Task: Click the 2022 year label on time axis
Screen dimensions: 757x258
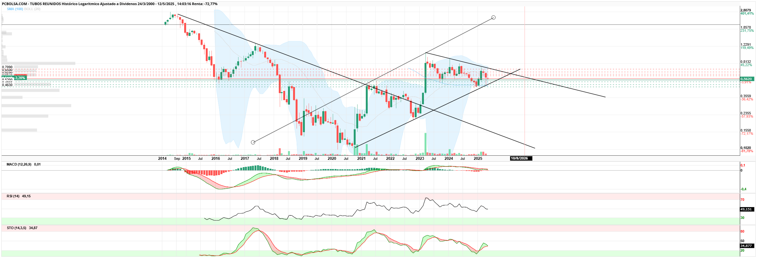Action: (x=390, y=158)
